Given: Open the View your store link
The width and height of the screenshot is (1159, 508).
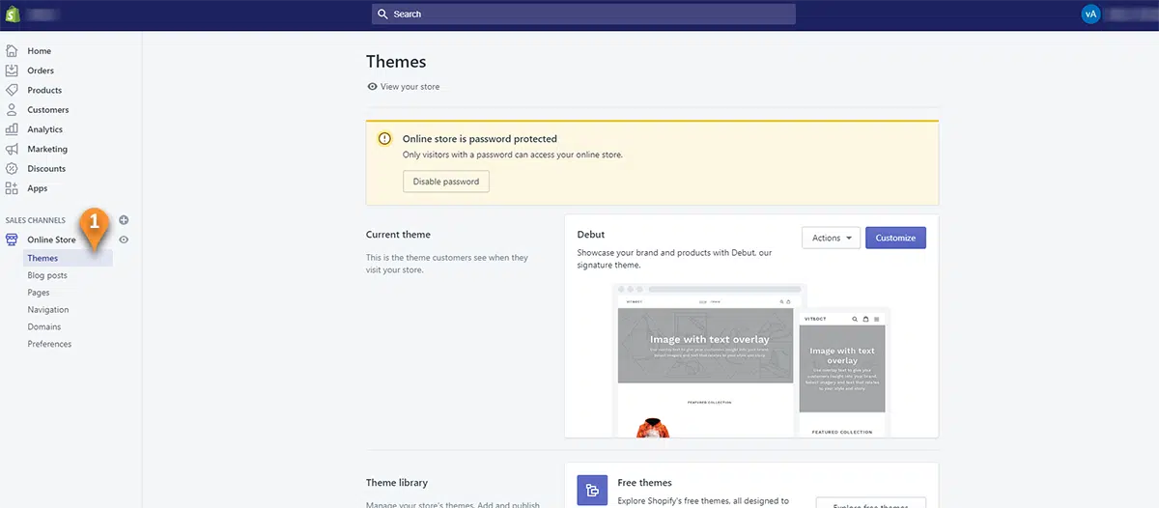Looking at the screenshot, I should point(410,87).
